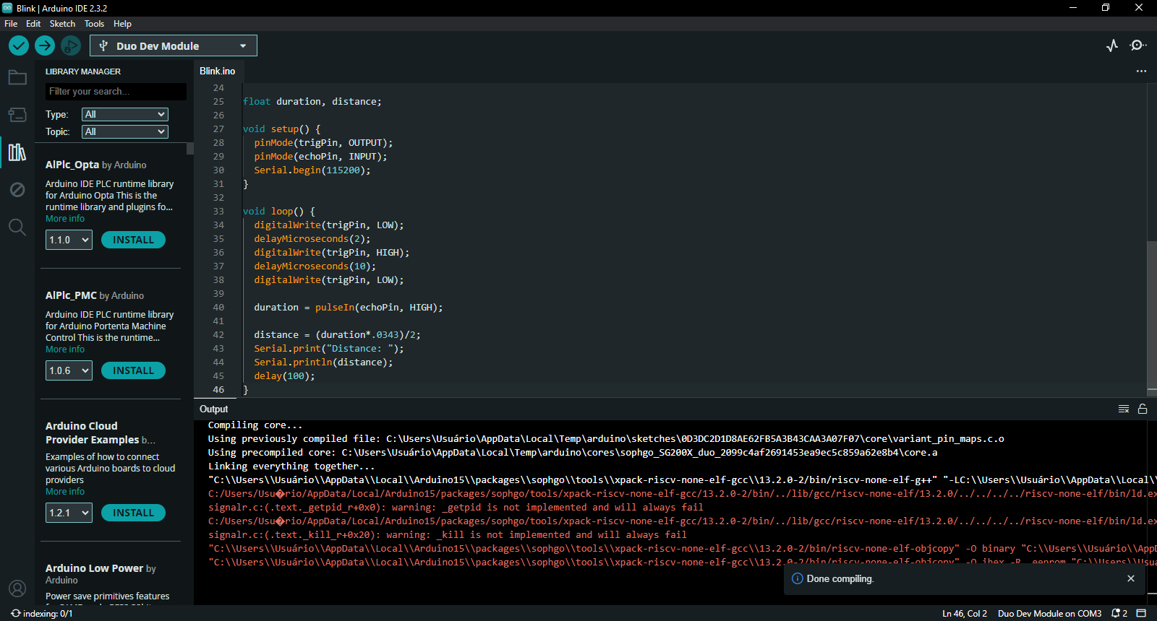The width and height of the screenshot is (1157, 621).
Task: Click Duo Dev Module on COM3 status
Action: coord(1049,614)
